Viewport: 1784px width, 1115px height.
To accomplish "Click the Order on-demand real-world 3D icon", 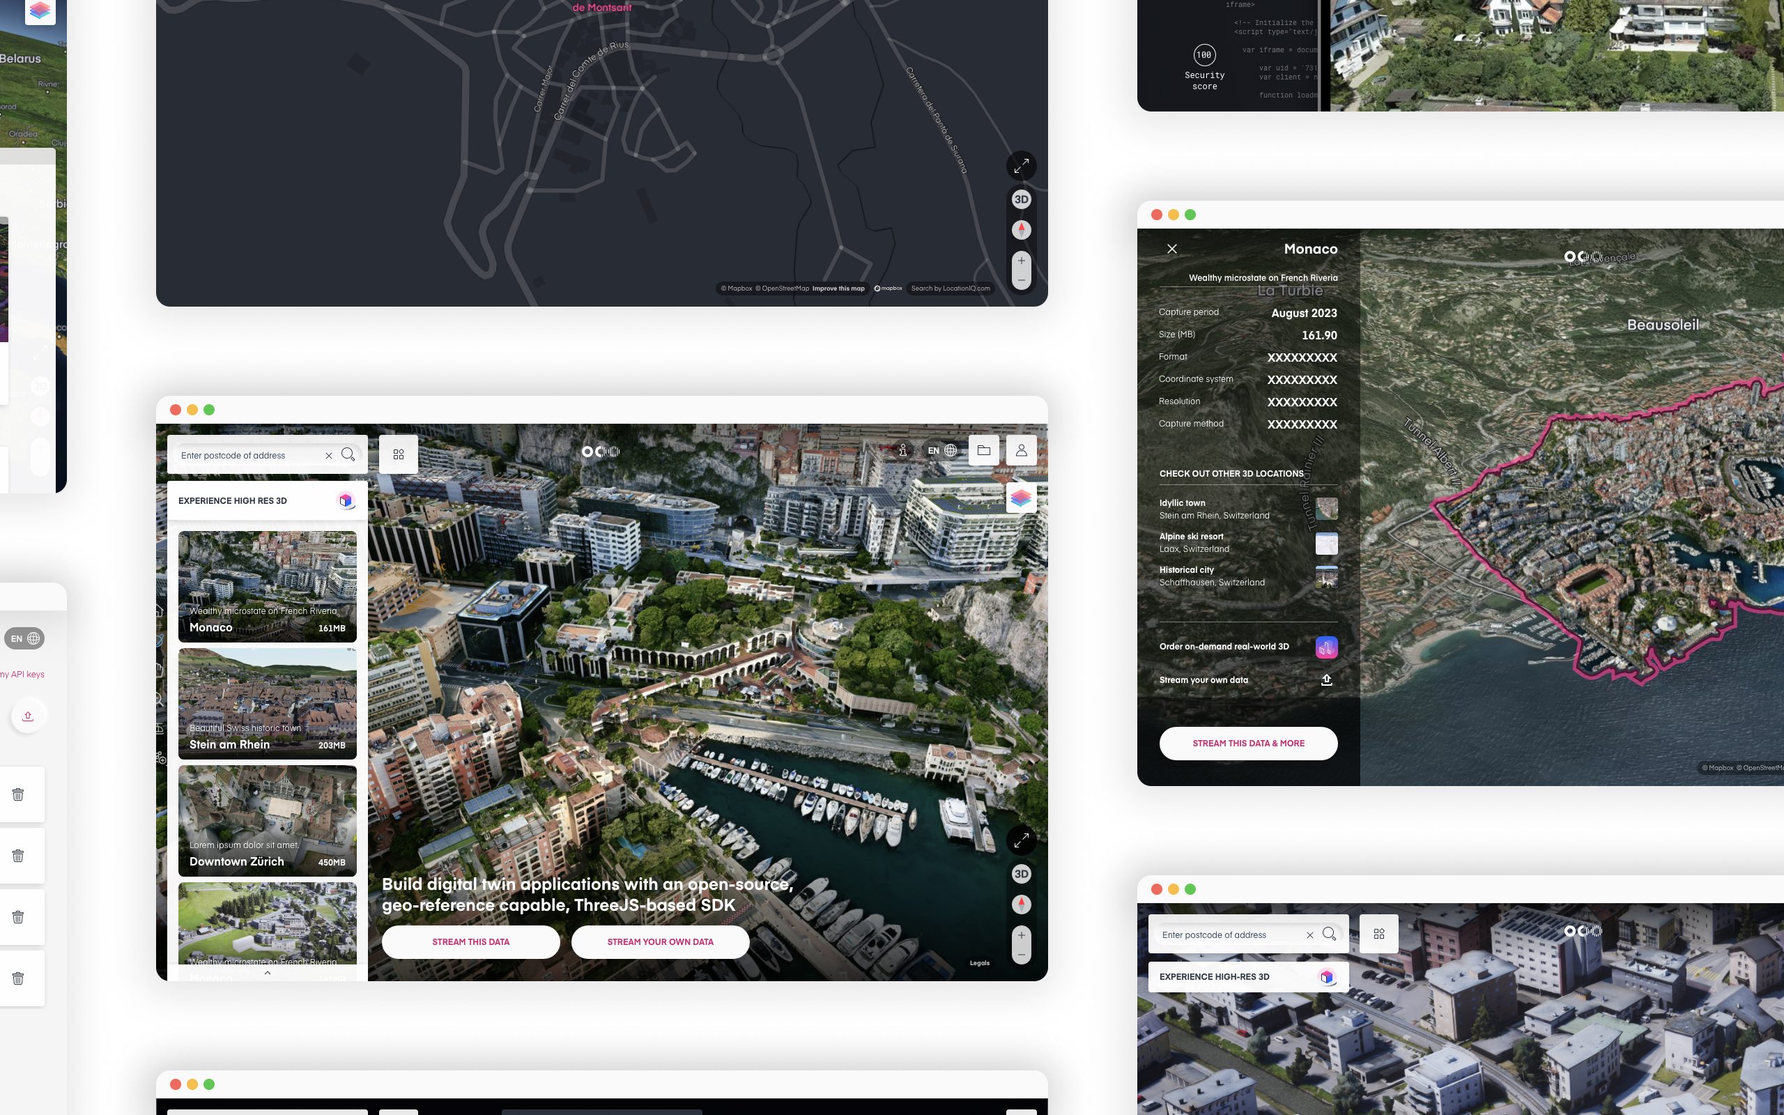I will click(1326, 647).
